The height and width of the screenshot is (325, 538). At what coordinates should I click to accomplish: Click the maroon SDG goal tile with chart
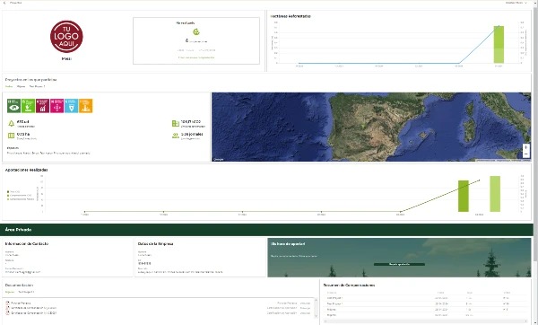tap(42, 106)
